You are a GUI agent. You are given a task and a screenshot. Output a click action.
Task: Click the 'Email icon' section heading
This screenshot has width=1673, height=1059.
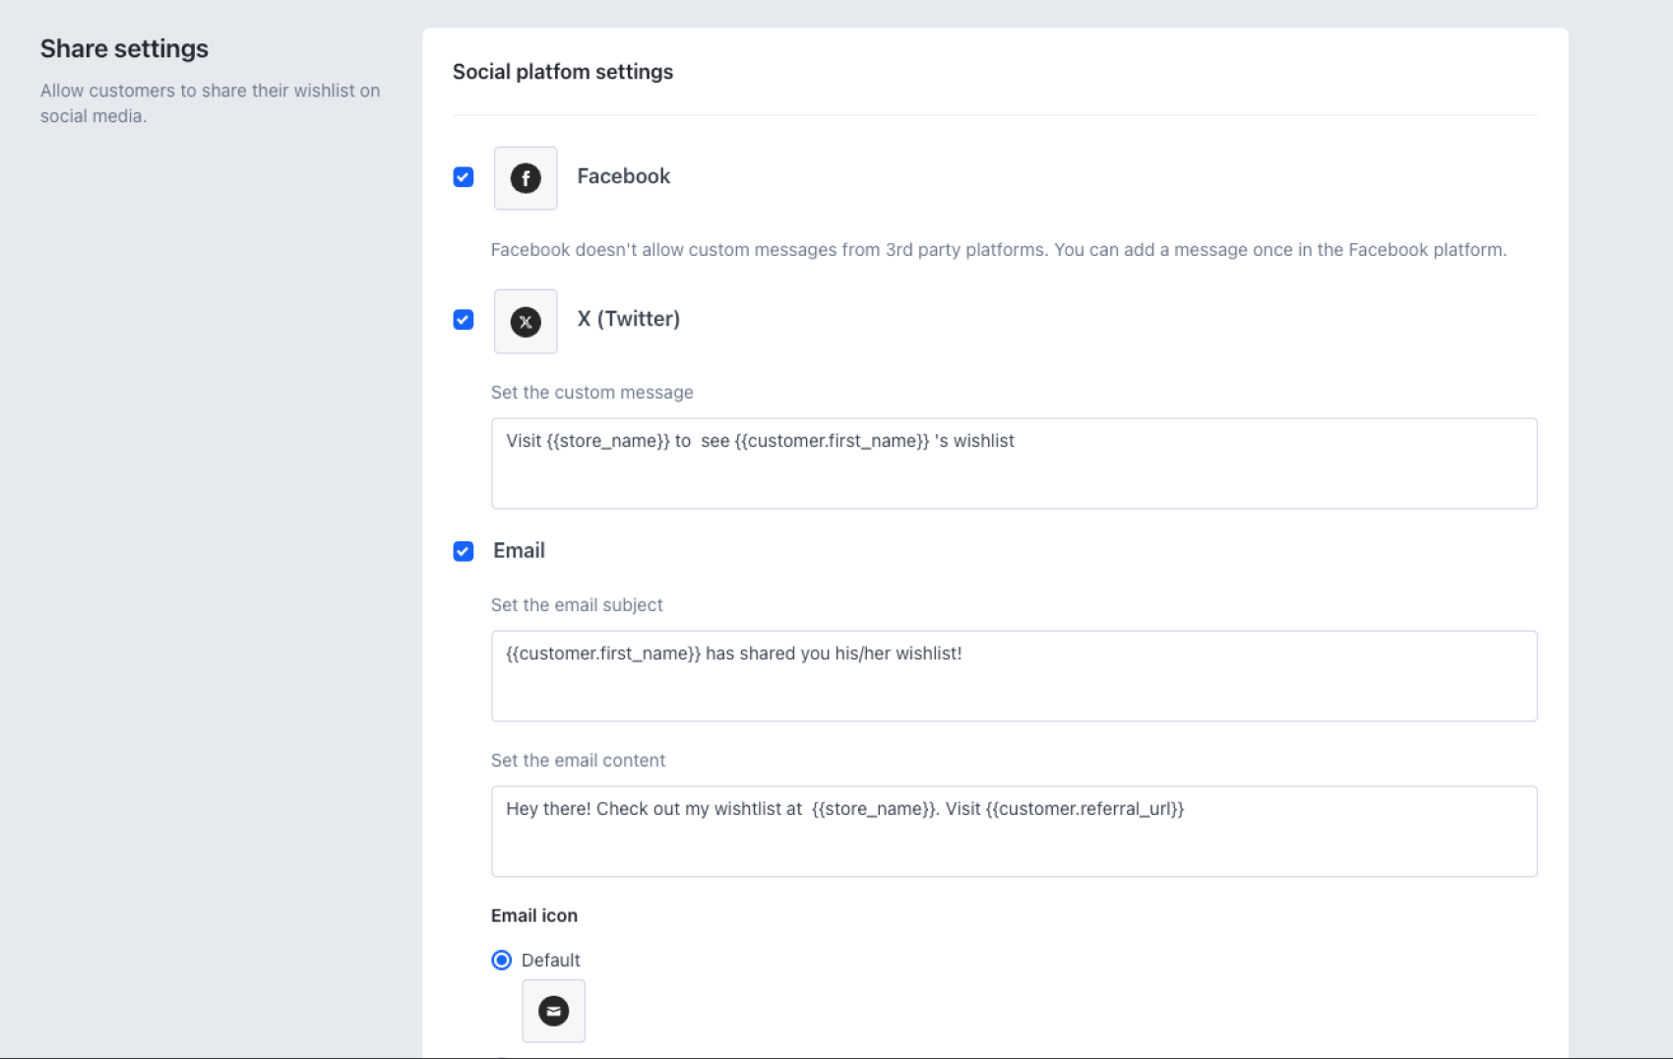[x=533, y=915]
